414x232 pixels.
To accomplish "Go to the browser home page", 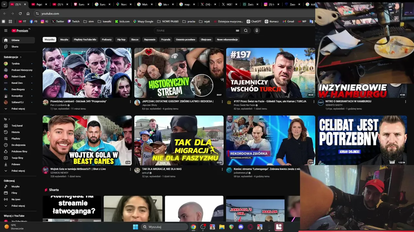I will click(28, 14).
